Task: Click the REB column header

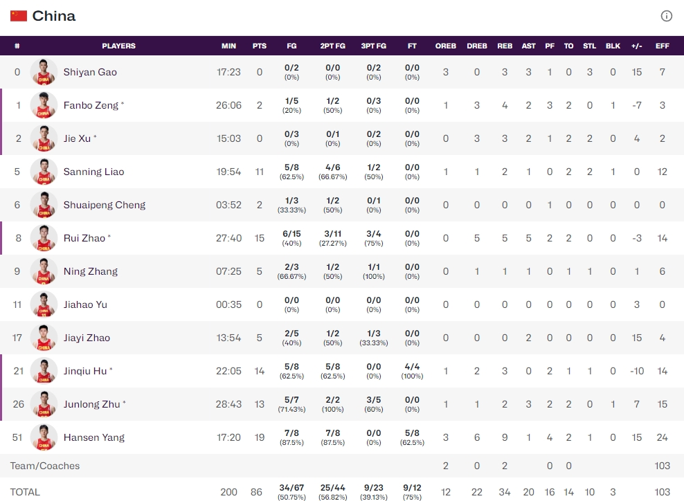Action: coord(505,46)
